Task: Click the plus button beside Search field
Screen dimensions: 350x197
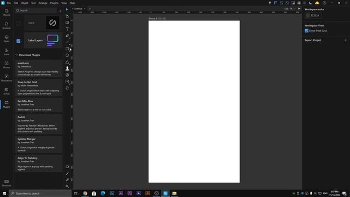Action: (x=60, y=10)
